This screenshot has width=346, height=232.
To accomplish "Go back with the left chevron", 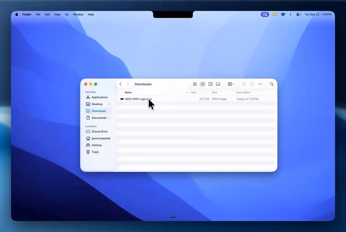I will pyautogui.click(x=121, y=84).
